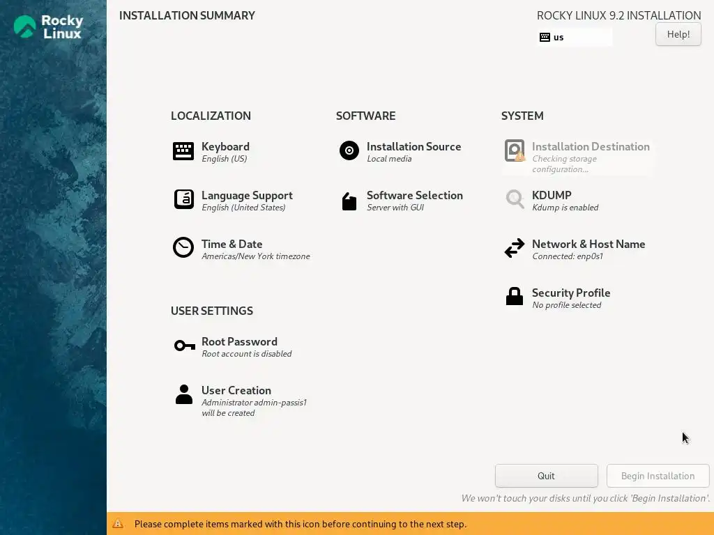This screenshot has height=535, width=714.
Task: Click 'Kdump is enabled' status text
Action: tap(565, 208)
